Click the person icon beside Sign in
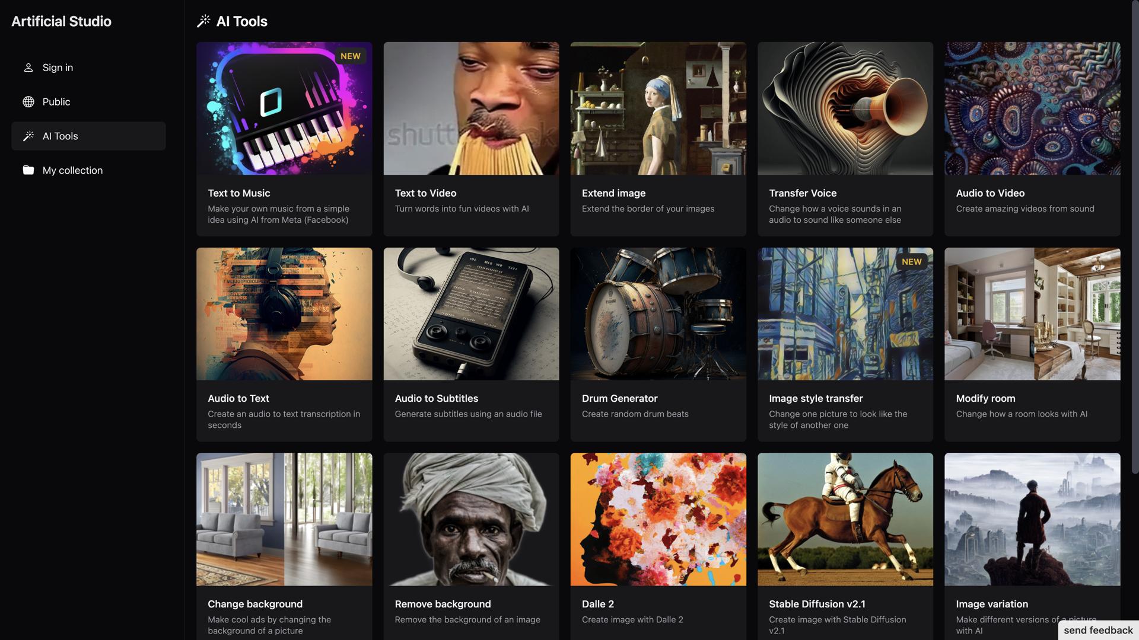Screen dimensions: 1139x640 pyautogui.click(x=28, y=68)
